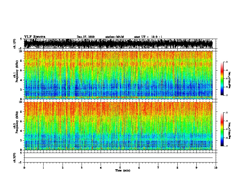Click the date "Dec. 27, 2020"
The height and width of the screenshot is (188, 243).
[86, 37]
